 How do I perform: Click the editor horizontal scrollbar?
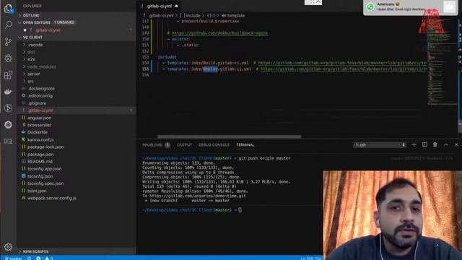point(230,136)
